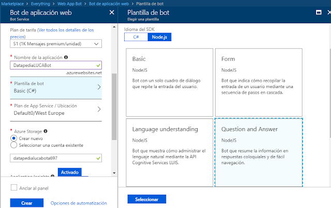Open Opciones de automatización link

coord(79,203)
